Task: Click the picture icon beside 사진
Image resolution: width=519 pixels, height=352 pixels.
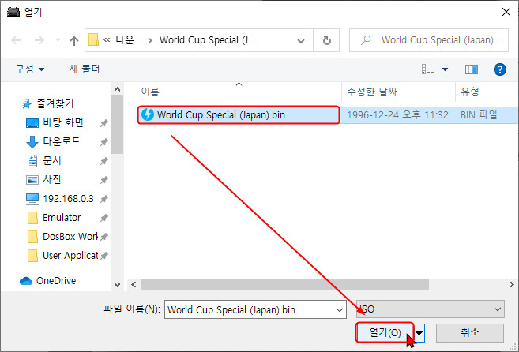Action: tap(32, 180)
